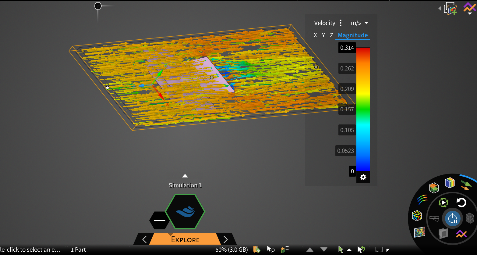Click the gray mesh hexagon icon
The width and height of the screenshot is (477, 255).
tap(470, 218)
